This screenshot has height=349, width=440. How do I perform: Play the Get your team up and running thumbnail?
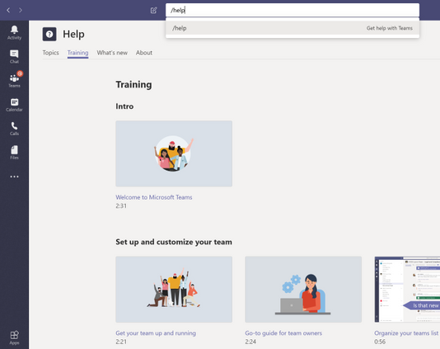click(174, 290)
